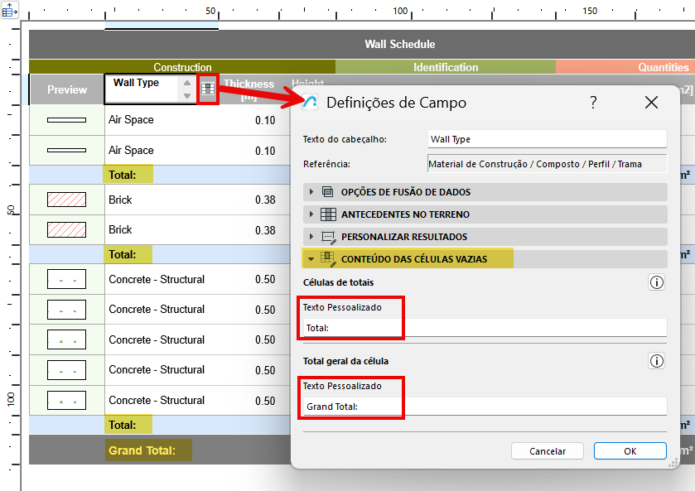The image size is (695, 491).
Task: Click the Quantities group header
Action: pyautogui.click(x=625, y=67)
